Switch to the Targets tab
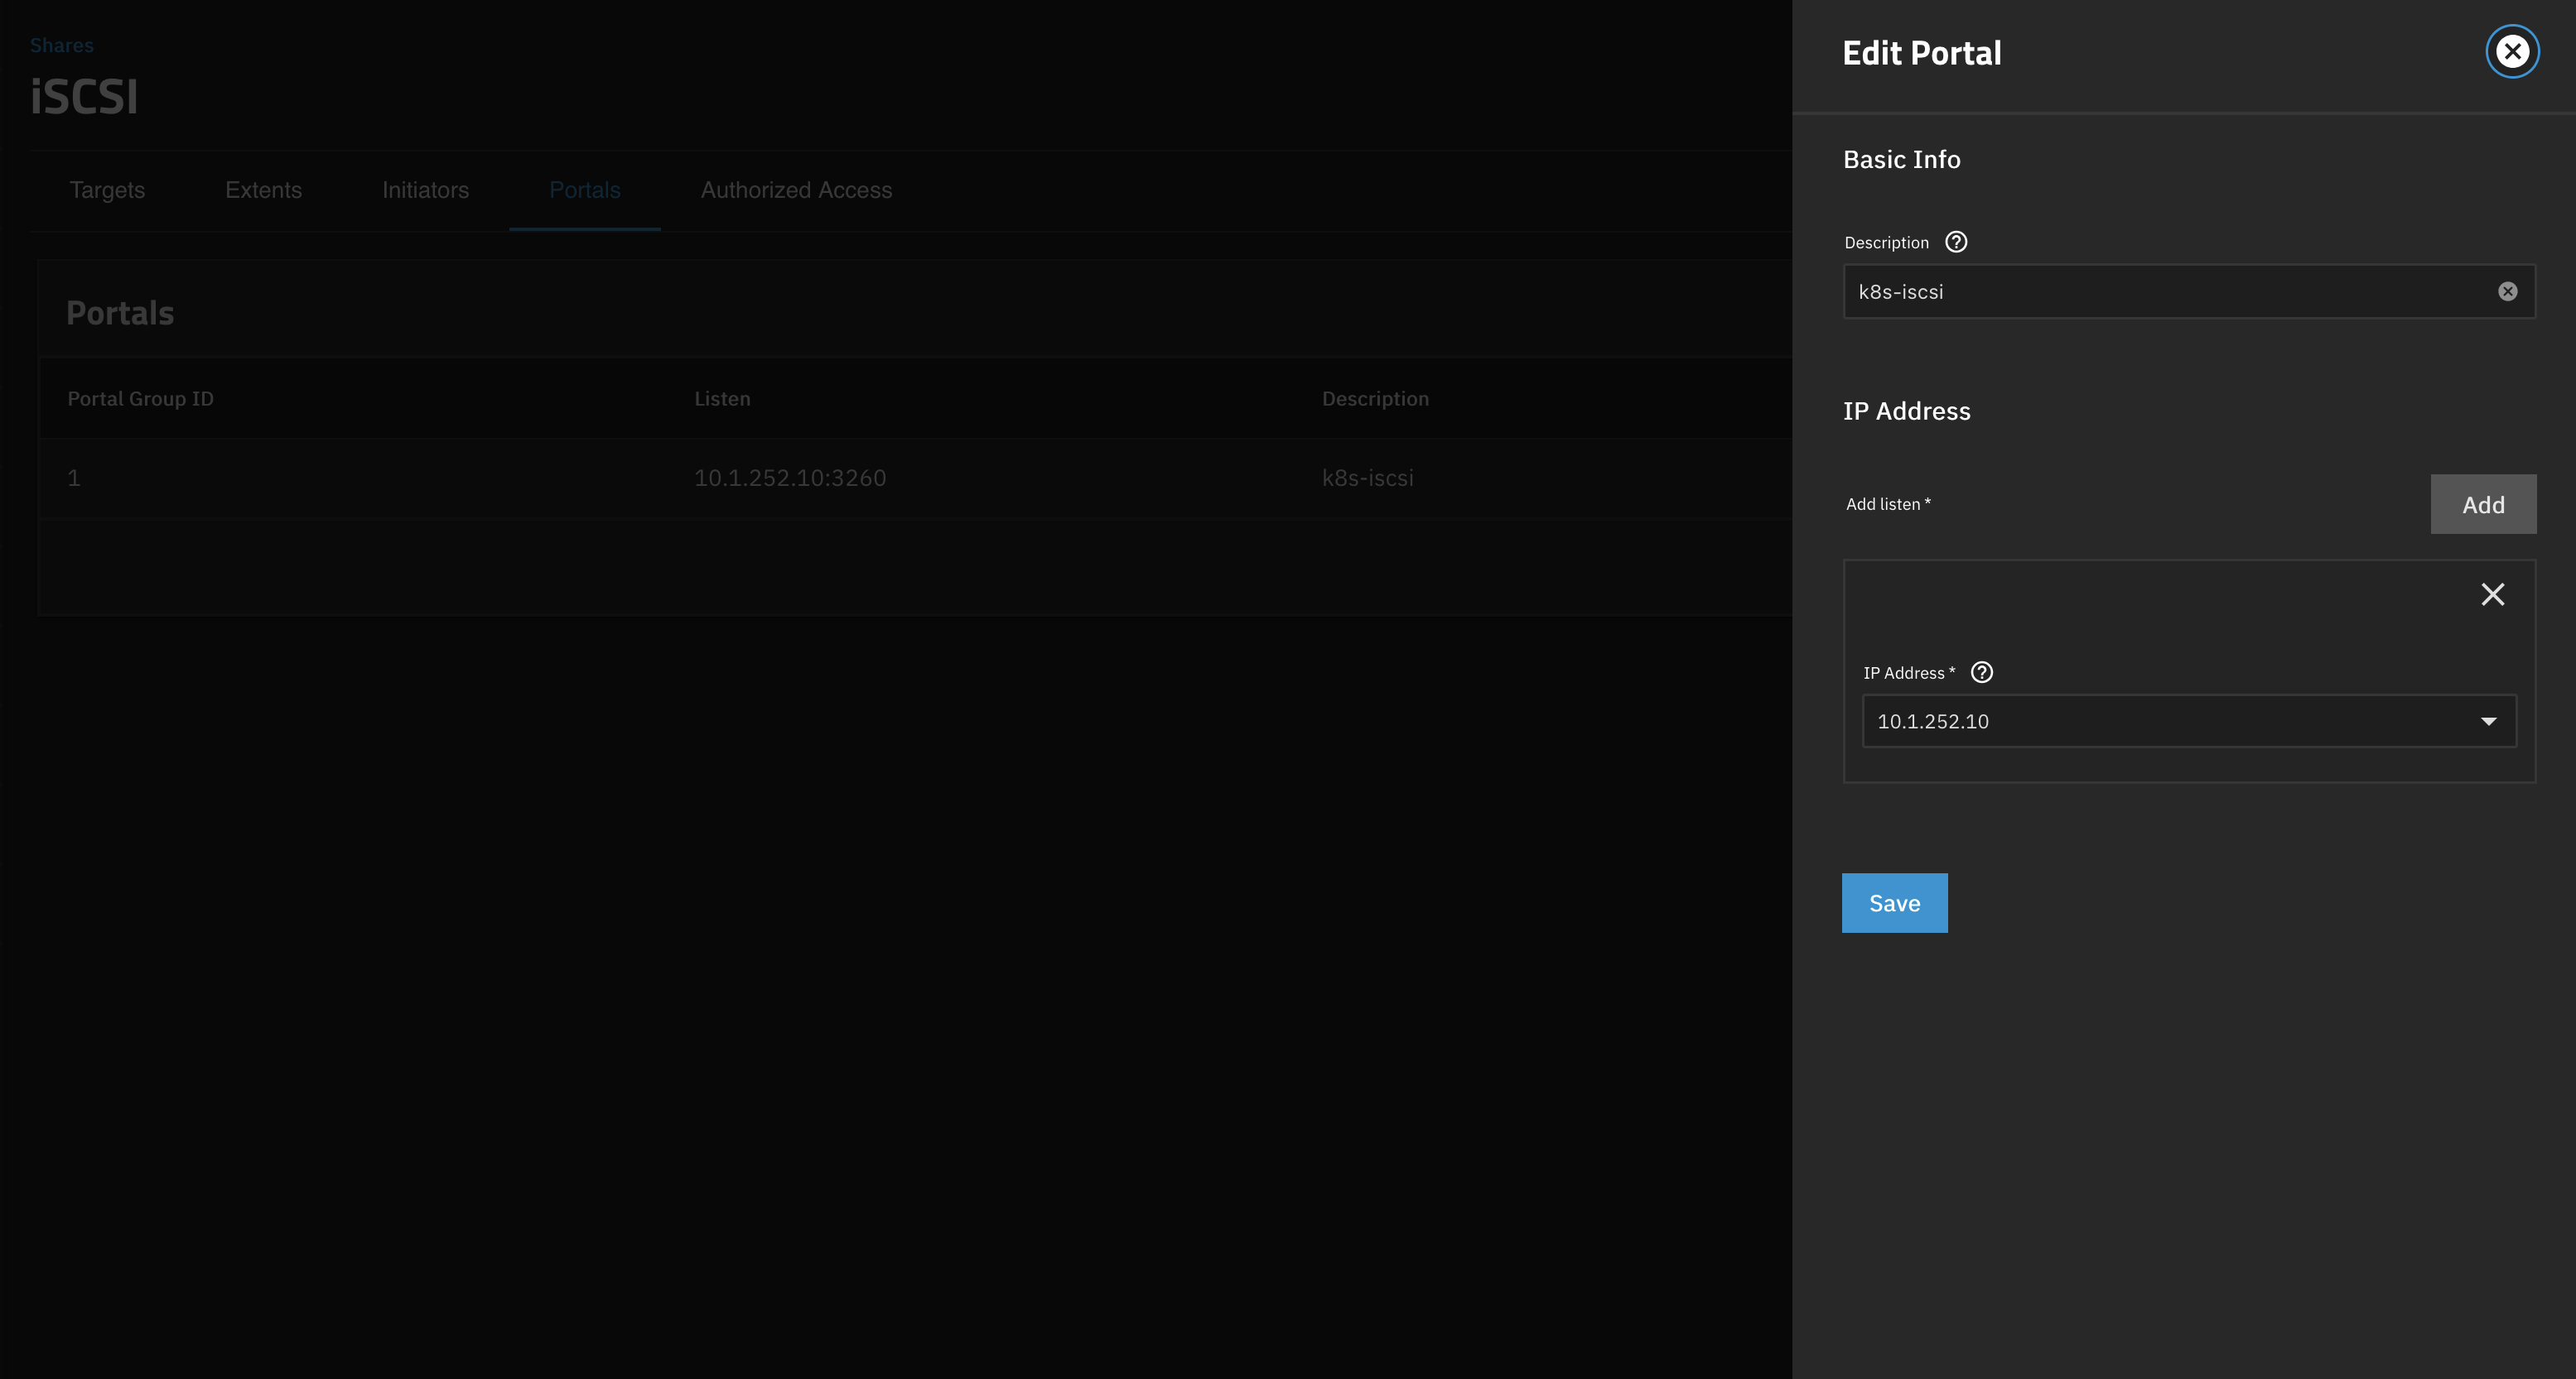The image size is (2576, 1379). [107, 190]
